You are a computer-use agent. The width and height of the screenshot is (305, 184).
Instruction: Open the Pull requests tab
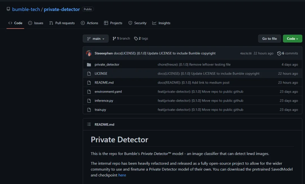pyautogui.click(x=62, y=23)
